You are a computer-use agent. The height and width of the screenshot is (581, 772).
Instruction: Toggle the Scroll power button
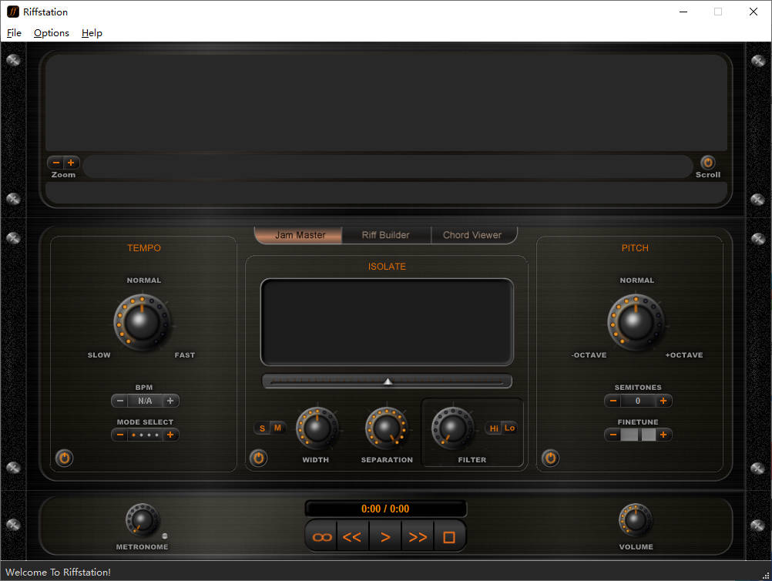(707, 163)
